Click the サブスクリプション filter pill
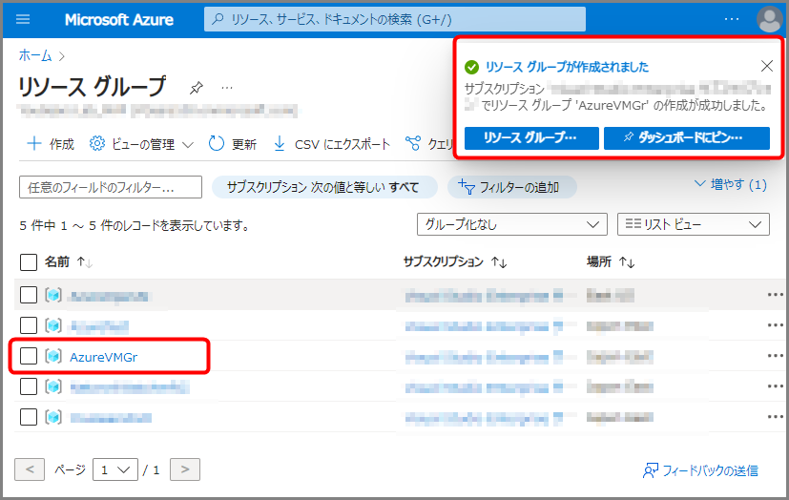 coord(324,187)
